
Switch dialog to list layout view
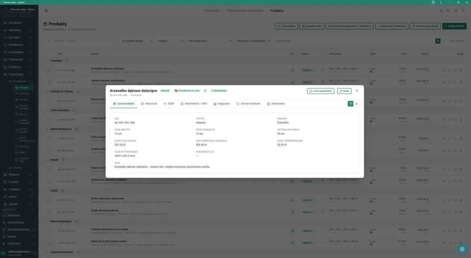coord(356,104)
